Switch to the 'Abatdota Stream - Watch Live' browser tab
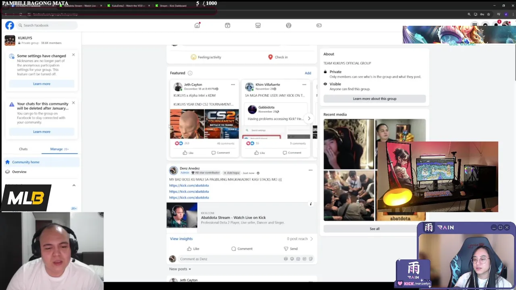Screen dimensions: 516x290 pos(80,6)
